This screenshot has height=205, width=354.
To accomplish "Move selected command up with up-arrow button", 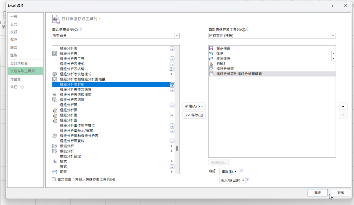I will (343, 106).
